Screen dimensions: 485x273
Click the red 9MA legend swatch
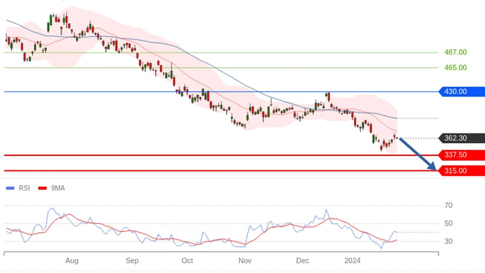point(42,188)
